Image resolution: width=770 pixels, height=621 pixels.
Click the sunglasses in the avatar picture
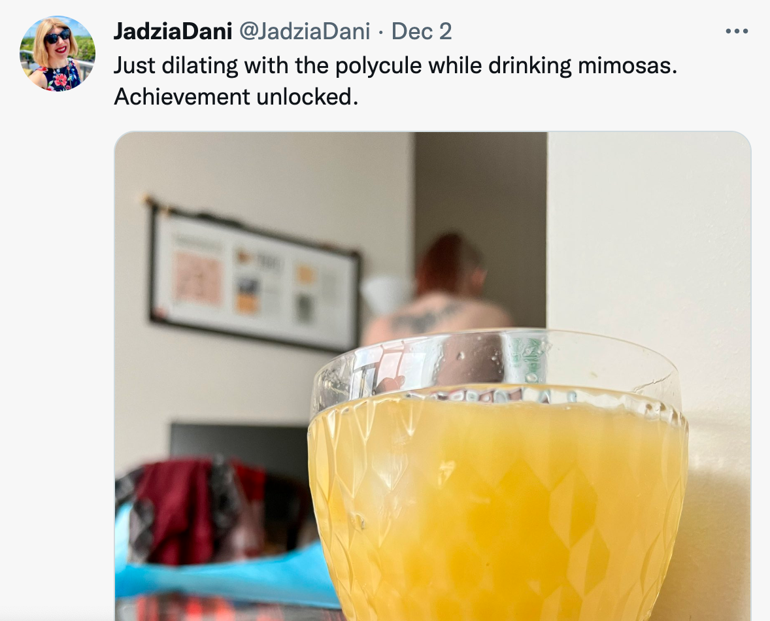pos(58,37)
